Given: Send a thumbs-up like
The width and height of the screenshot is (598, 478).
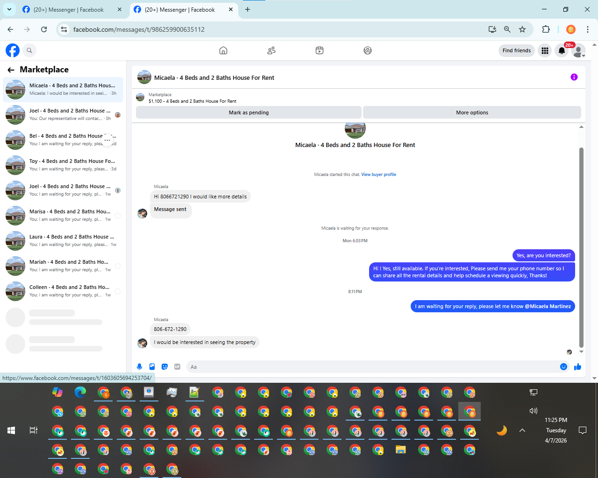Looking at the screenshot, I should click(577, 367).
